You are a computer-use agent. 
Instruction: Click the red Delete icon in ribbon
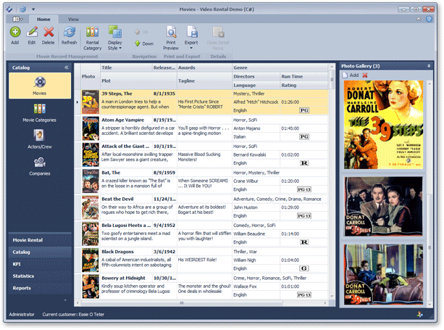[49, 35]
